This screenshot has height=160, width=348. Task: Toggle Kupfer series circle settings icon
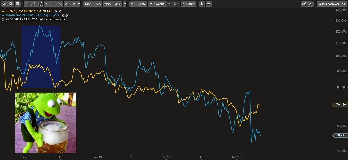[56, 11]
